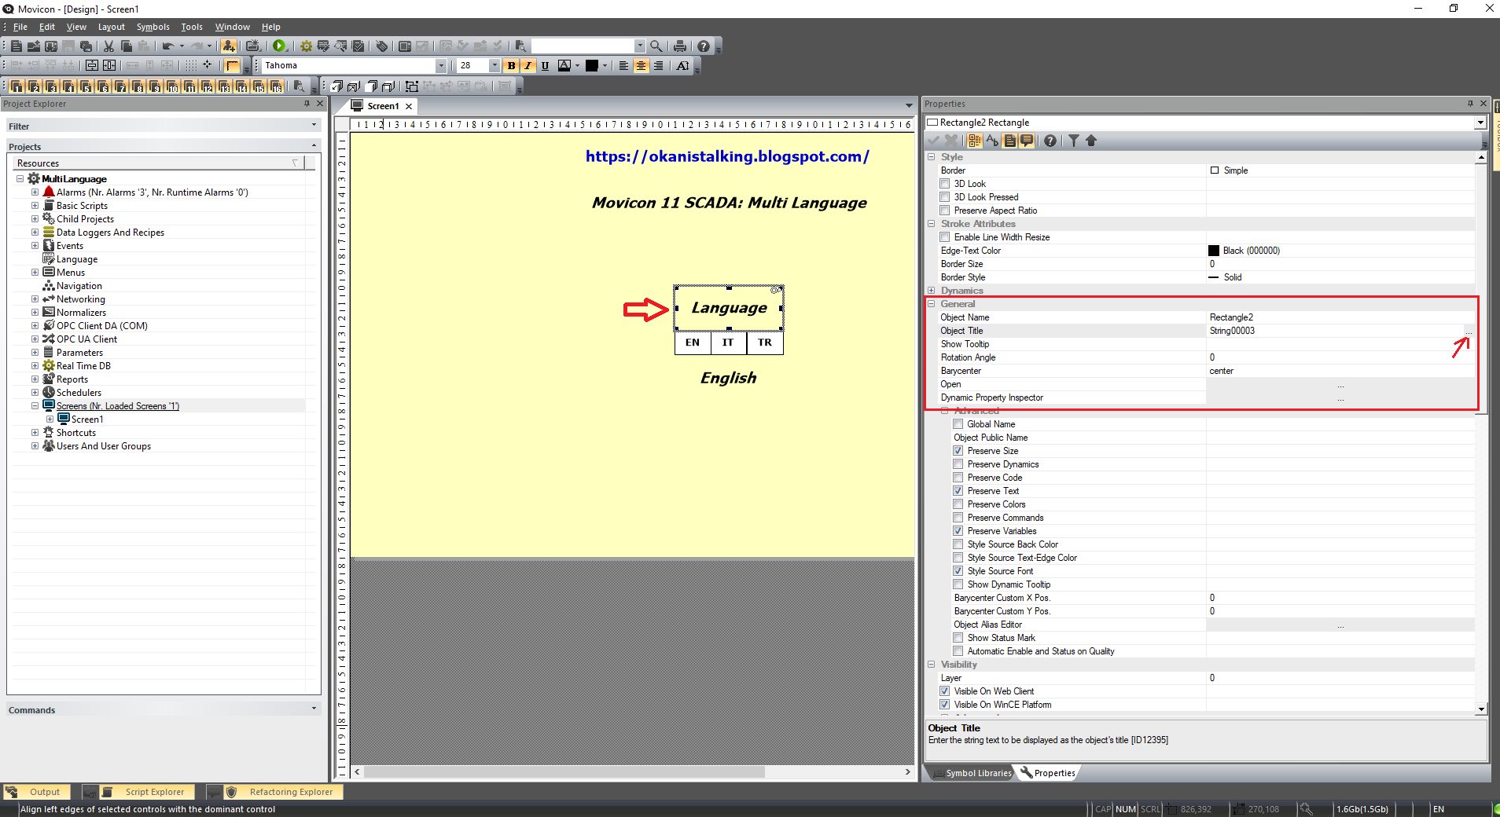The image size is (1500, 817).
Task: Expand the Basic Scripts tree node
Action: pyautogui.click(x=35, y=206)
